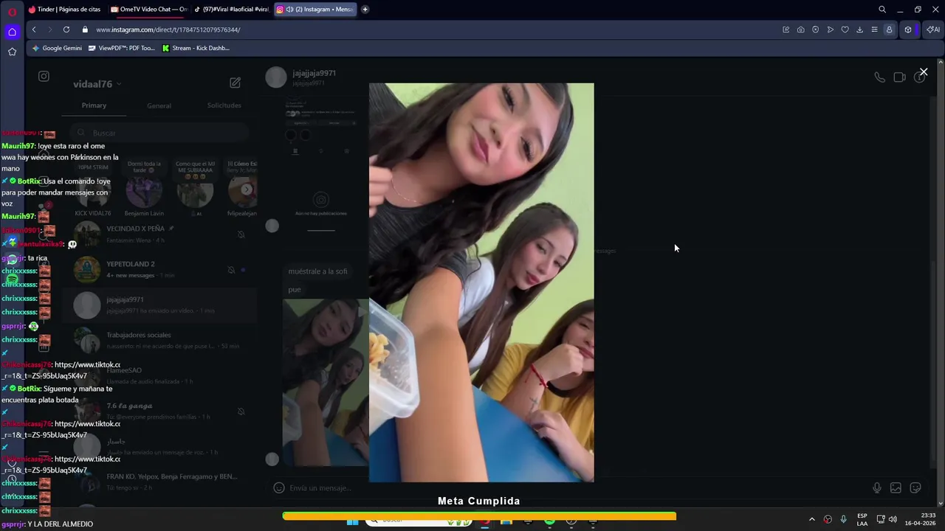The width and height of the screenshot is (945, 531).
Task: Open the ad blocker shield icon
Action: tap(815, 29)
